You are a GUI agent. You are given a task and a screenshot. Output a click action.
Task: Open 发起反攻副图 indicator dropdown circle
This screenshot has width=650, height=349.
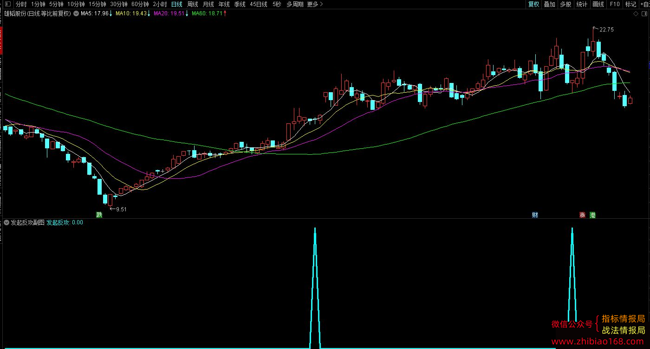coord(6,222)
